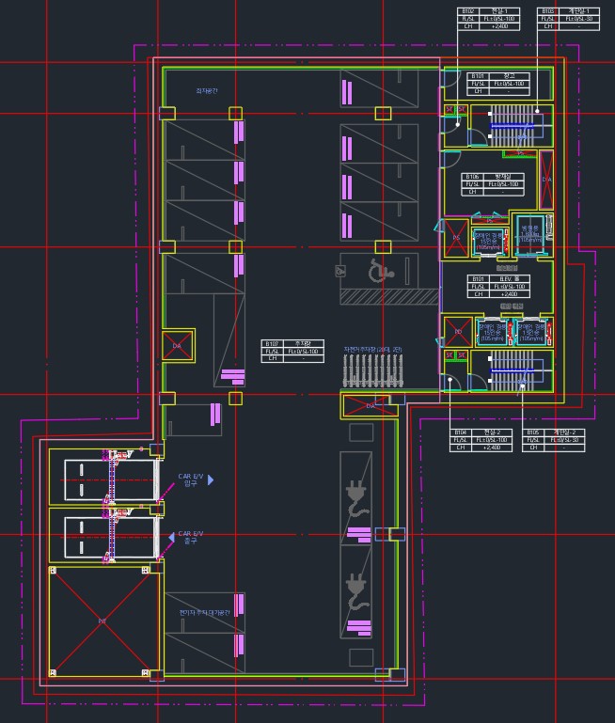Screen dimensions: 615x723
Task: Click the CAR E/V 출구 arrow marker
Action: click(170, 536)
